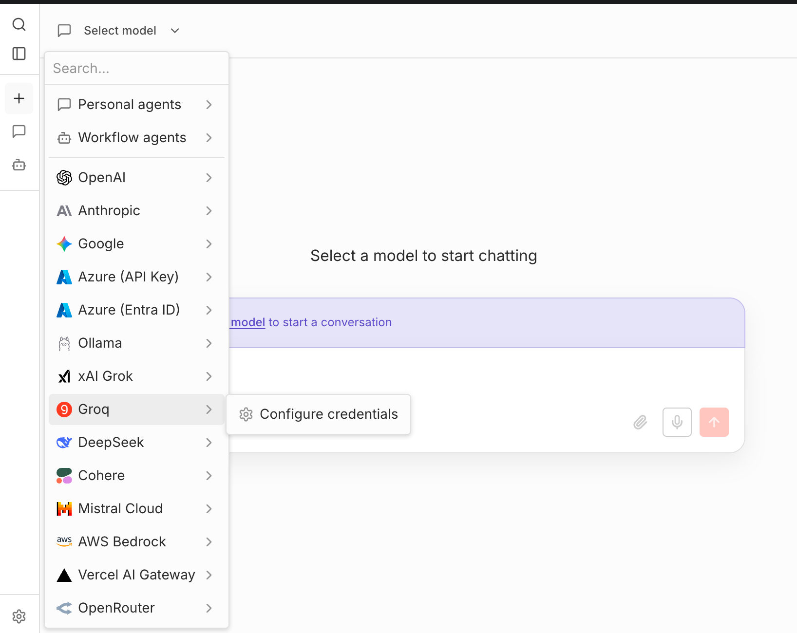This screenshot has height=633, width=797.
Task: Click Configure credentials for Groq
Action: click(x=319, y=414)
